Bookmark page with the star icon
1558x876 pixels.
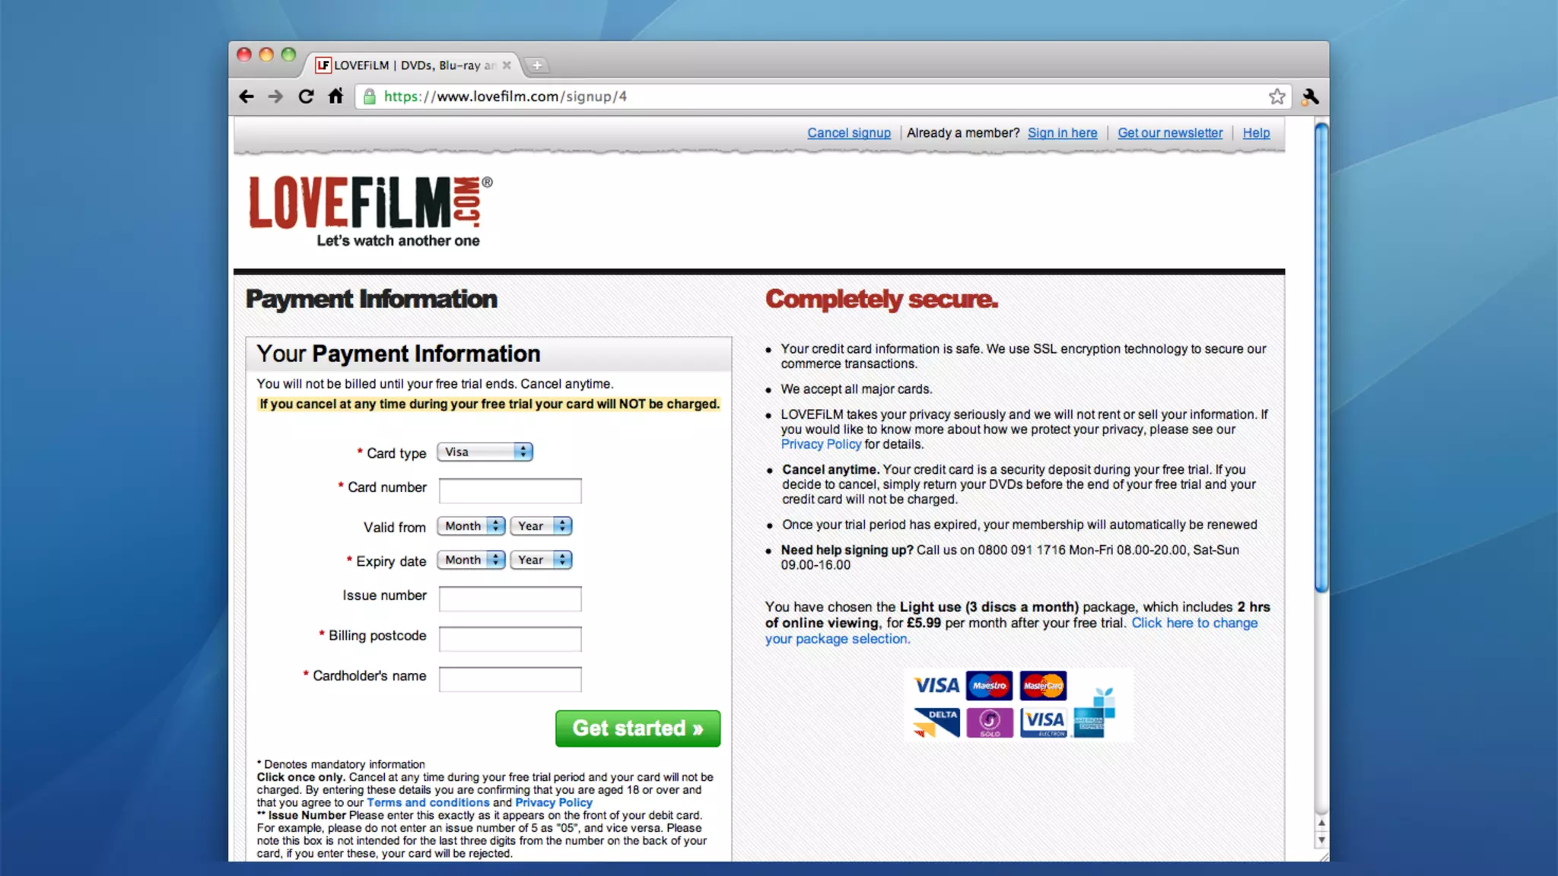pos(1277,97)
